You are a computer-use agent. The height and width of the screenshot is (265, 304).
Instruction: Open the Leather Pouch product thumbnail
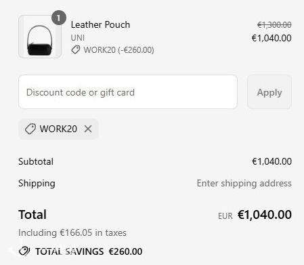pos(40,37)
